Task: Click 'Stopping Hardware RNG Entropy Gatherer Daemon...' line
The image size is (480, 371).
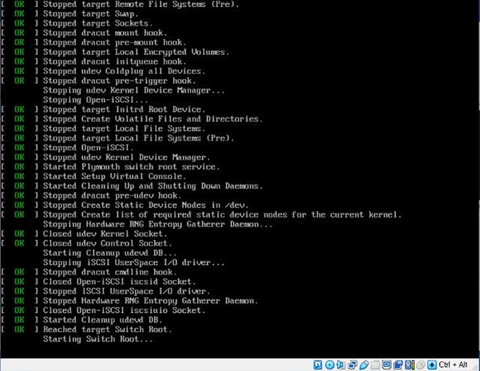Action: coord(157,224)
